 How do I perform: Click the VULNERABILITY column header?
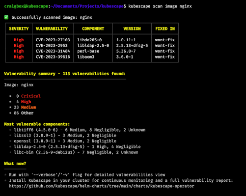52,28
